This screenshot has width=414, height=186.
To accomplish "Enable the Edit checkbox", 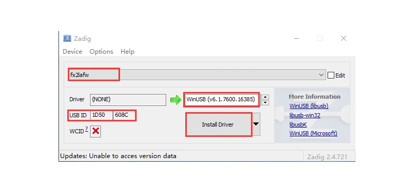I will tap(331, 75).
